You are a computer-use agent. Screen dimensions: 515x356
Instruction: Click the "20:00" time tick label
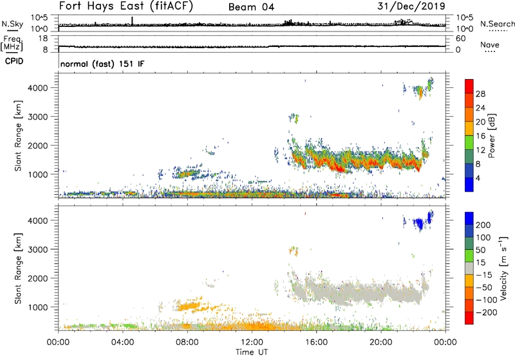point(380,343)
